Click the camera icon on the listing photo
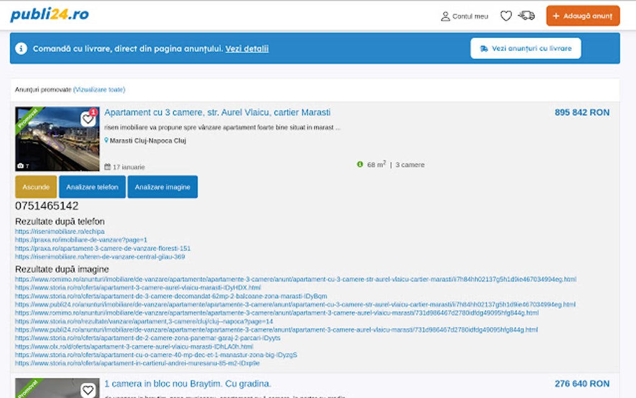The height and width of the screenshot is (398, 636). 21,165
